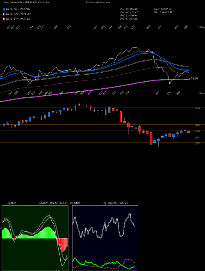Click the '<Lows' label at right edge

point(201,93)
